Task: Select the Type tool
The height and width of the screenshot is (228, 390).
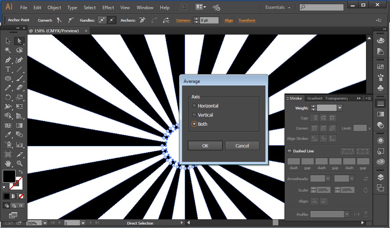Action: point(8,69)
